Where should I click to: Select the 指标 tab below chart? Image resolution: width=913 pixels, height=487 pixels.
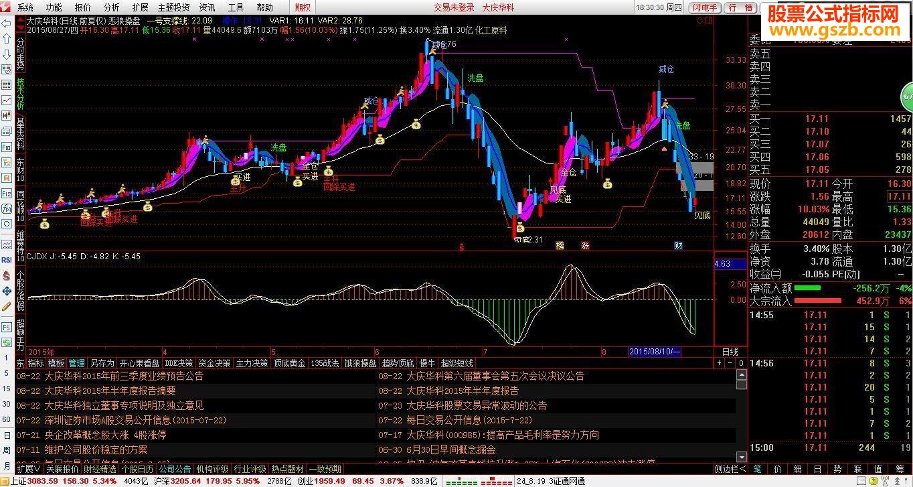click(x=35, y=363)
